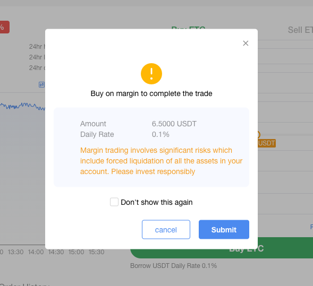Switch to the Sell ETC tab
Viewport: 313px width, 286px height.
point(300,30)
